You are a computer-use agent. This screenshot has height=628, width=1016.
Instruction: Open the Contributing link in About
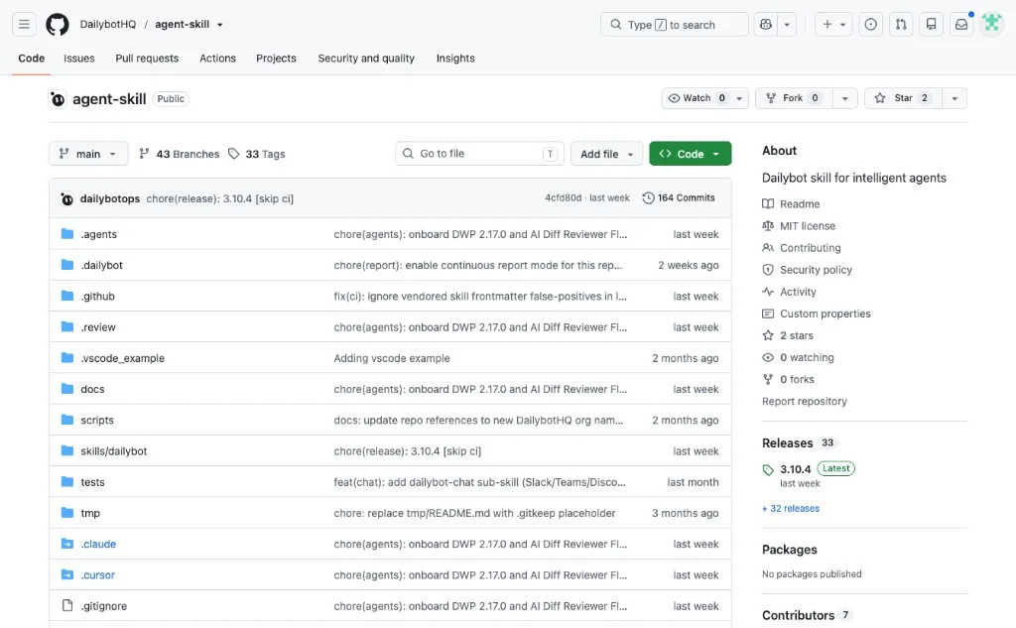point(810,248)
